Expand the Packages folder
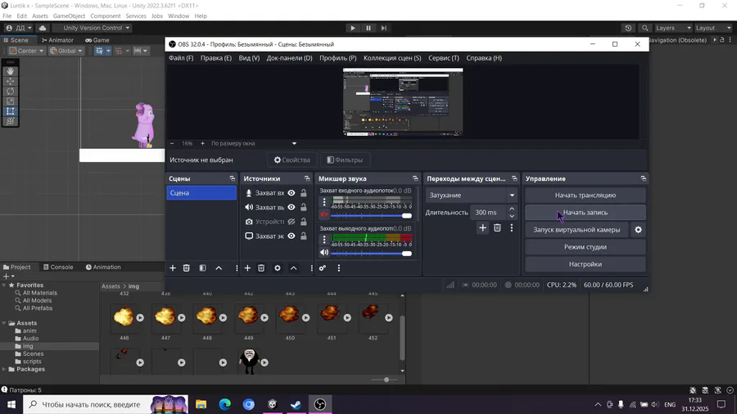This screenshot has height=414, width=737. (x=4, y=369)
